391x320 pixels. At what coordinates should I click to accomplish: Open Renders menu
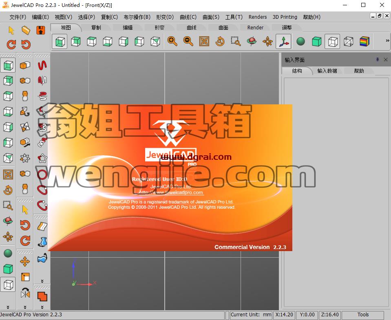tap(258, 17)
